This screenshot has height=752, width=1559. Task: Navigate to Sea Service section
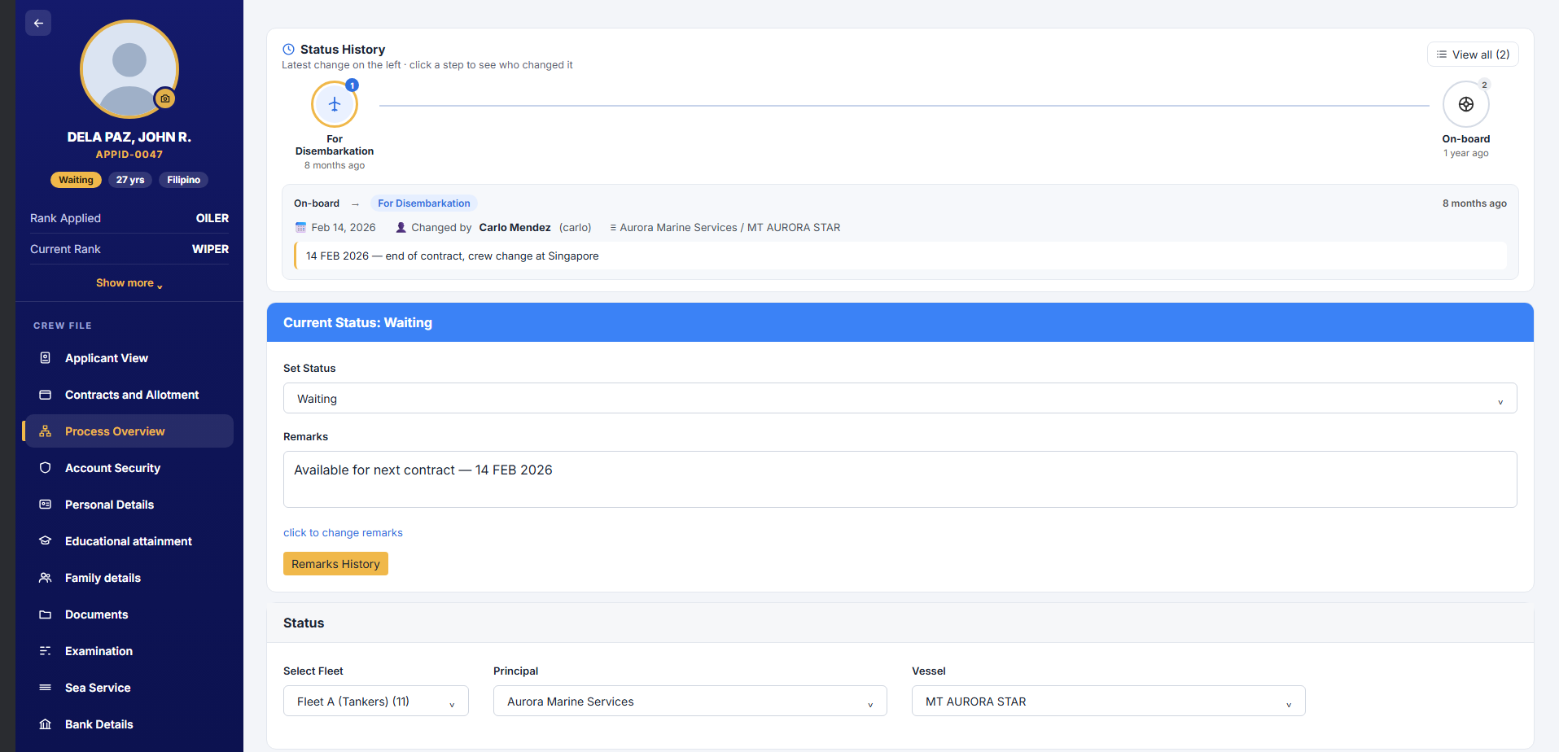pyautogui.click(x=129, y=688)
